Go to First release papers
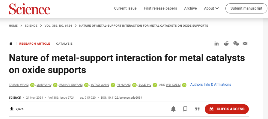268x119 pixels. [x=160, y=8]
